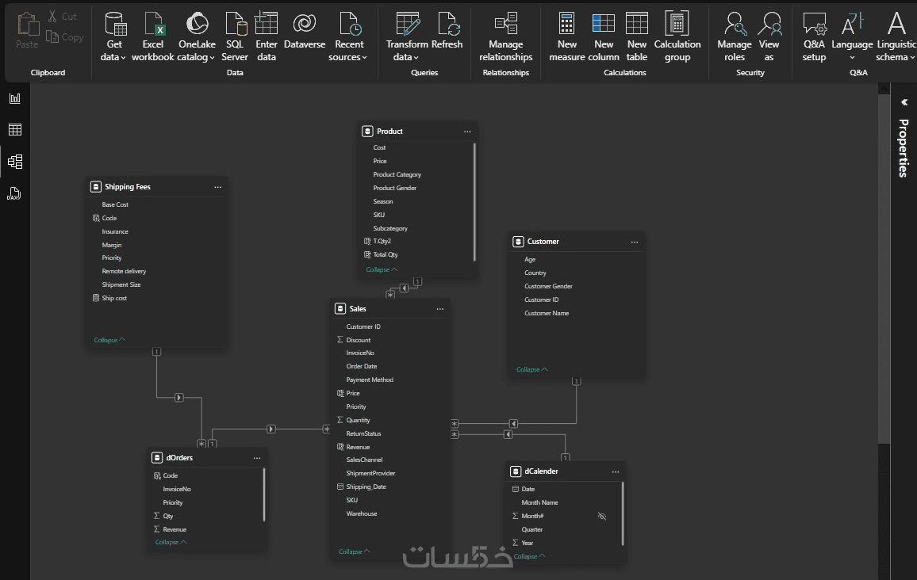The height and width of the screenshot is (580, 917).
Task: Collapse the Product table
Action: click(382, 270)
